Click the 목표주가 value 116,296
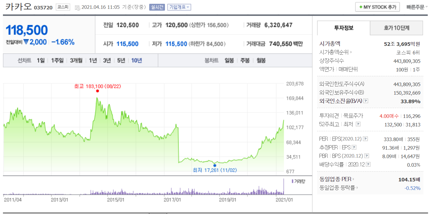The image size is (431, 214). [412, 116]
